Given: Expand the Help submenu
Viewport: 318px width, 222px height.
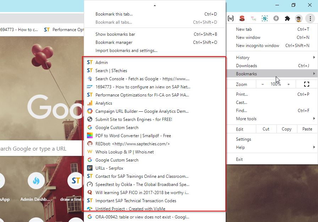Looking at the screenshot, I should pyautogui.click(x=240, y=147).
